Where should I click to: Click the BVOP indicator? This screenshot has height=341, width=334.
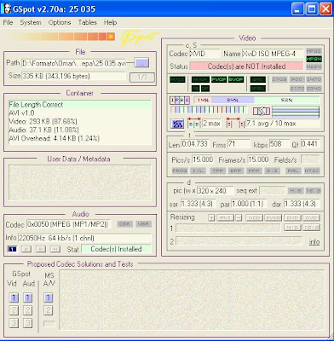click(x=236, y=79)
